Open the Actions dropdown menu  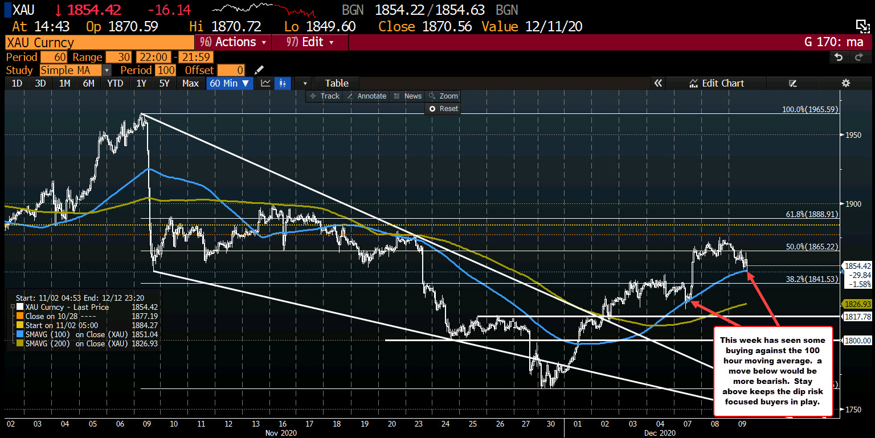point(233,42)
